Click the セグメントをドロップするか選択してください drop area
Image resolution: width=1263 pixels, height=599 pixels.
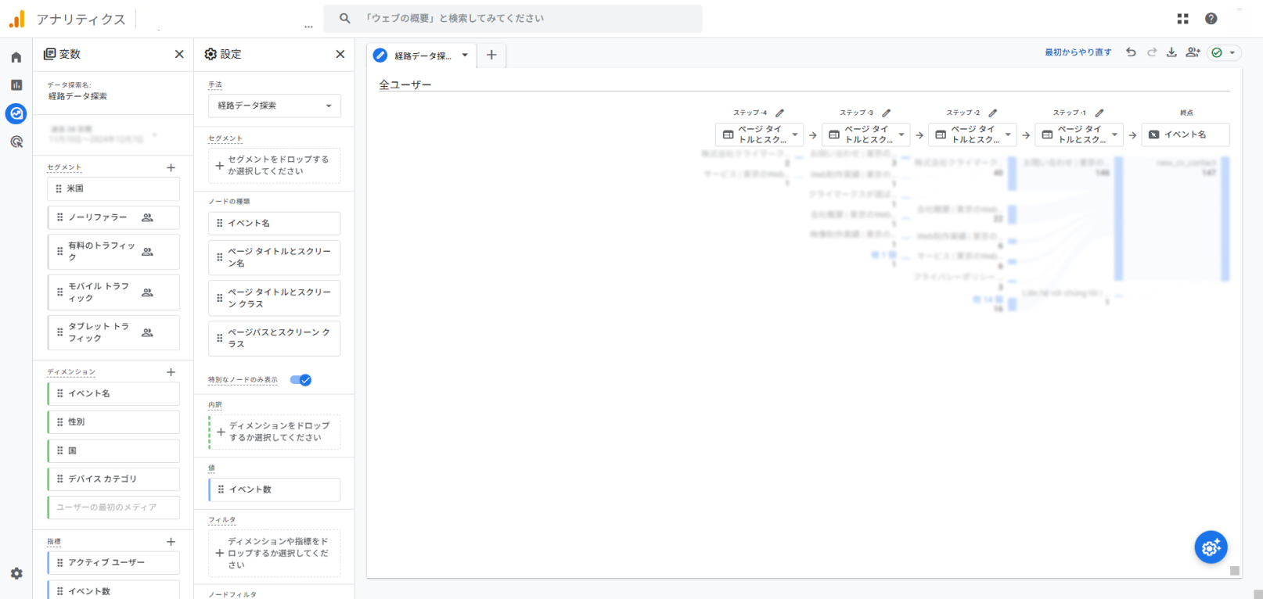click(275, 165)
